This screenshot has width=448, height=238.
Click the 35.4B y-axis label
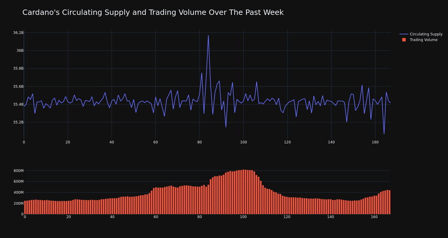tap(18, 104)
